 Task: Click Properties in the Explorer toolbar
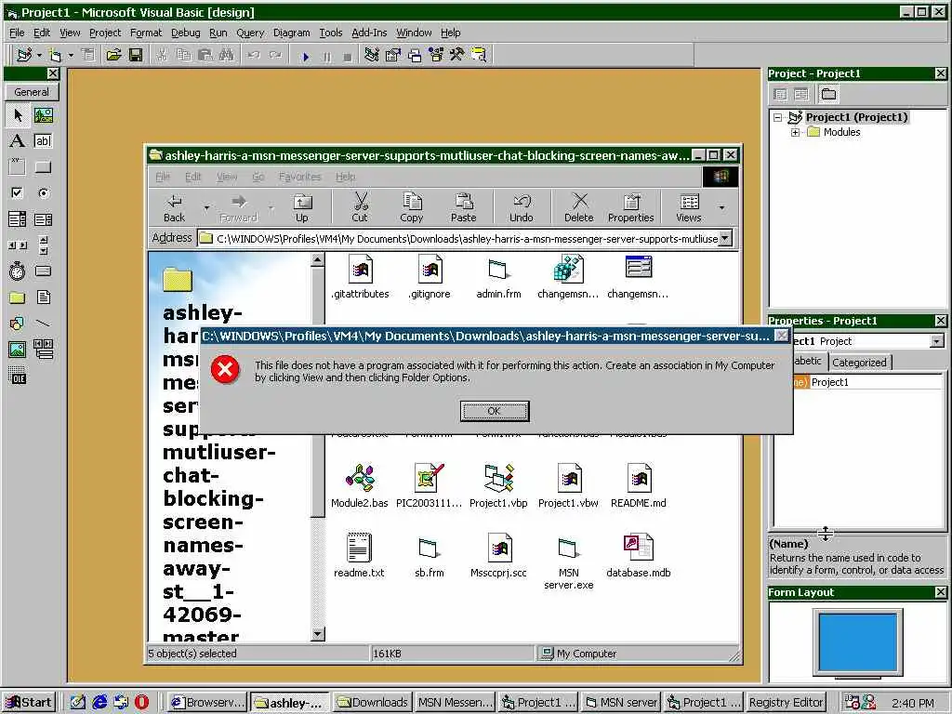click(631, 207)
